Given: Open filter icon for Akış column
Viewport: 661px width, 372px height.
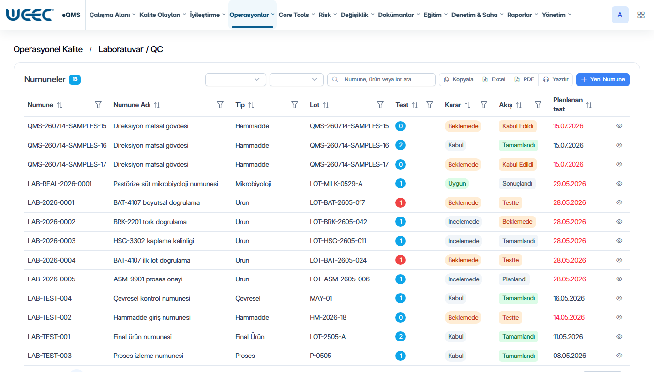Looking at the screenshot, I should [x=538, y=105].
